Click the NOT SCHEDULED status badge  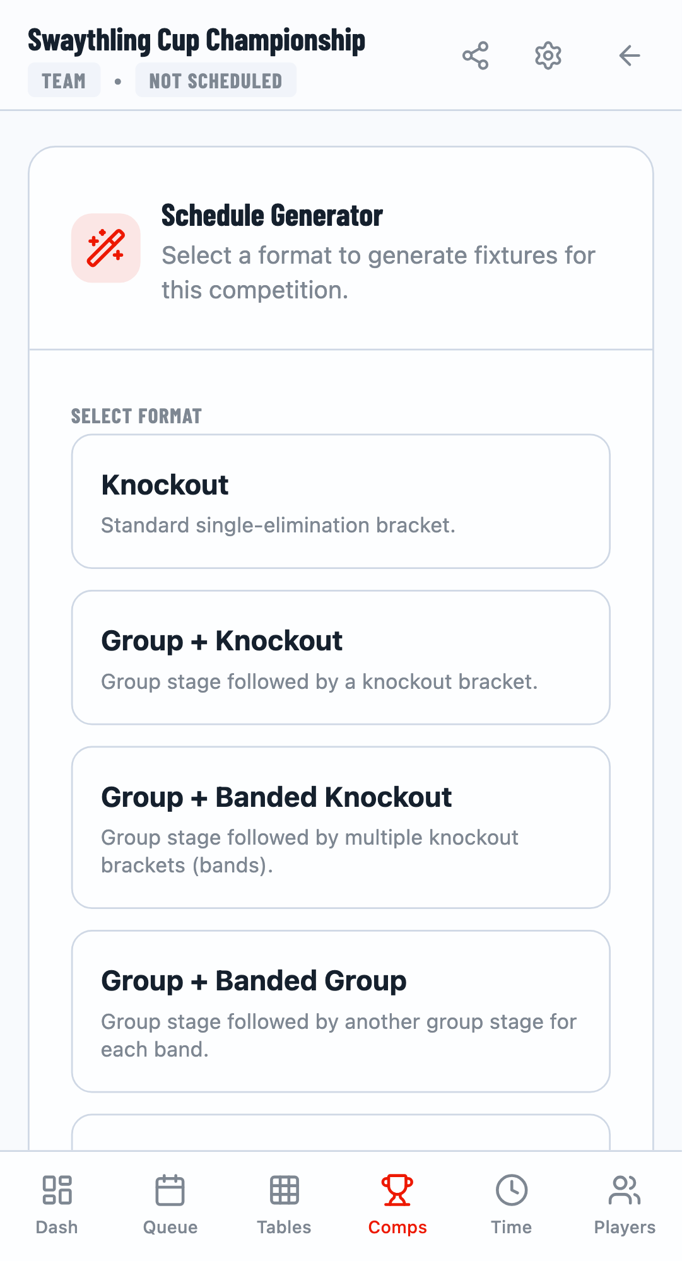click(215, 80)
